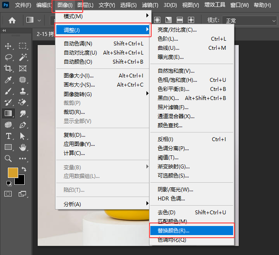Viewport: 279px width, 255px height.
Task: Change screen mode button
Action: coord(22,194)
